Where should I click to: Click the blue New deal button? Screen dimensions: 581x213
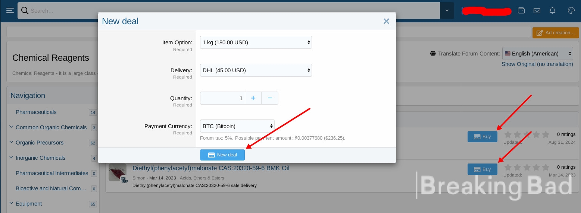[x=222, y=155]
